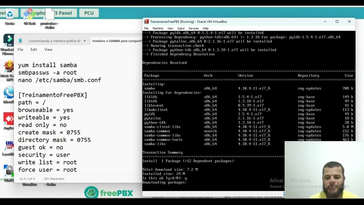Click the 'create mask = 0755' line

click(49, 132)
